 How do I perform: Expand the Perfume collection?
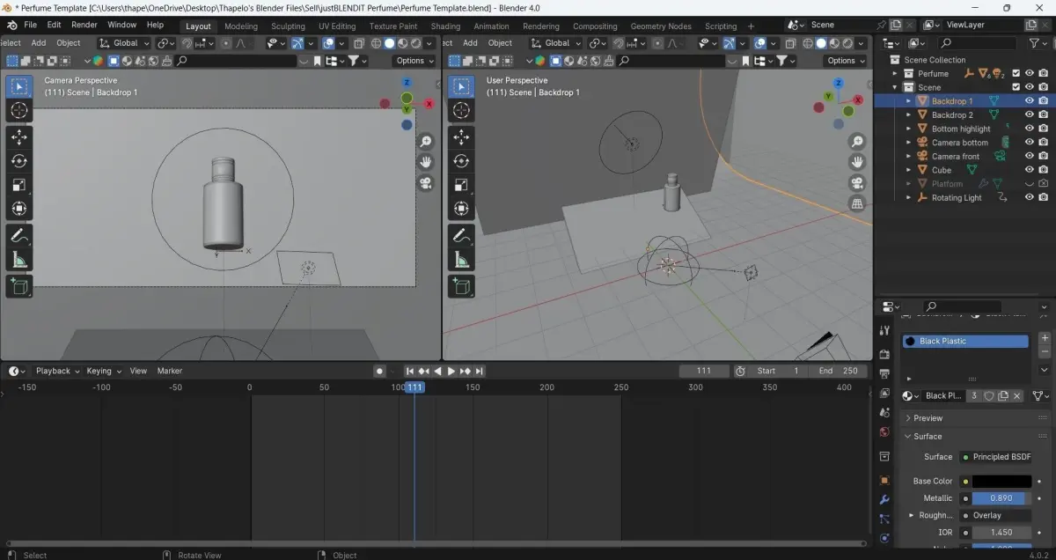pyautogui.click(x=895, y=74)
